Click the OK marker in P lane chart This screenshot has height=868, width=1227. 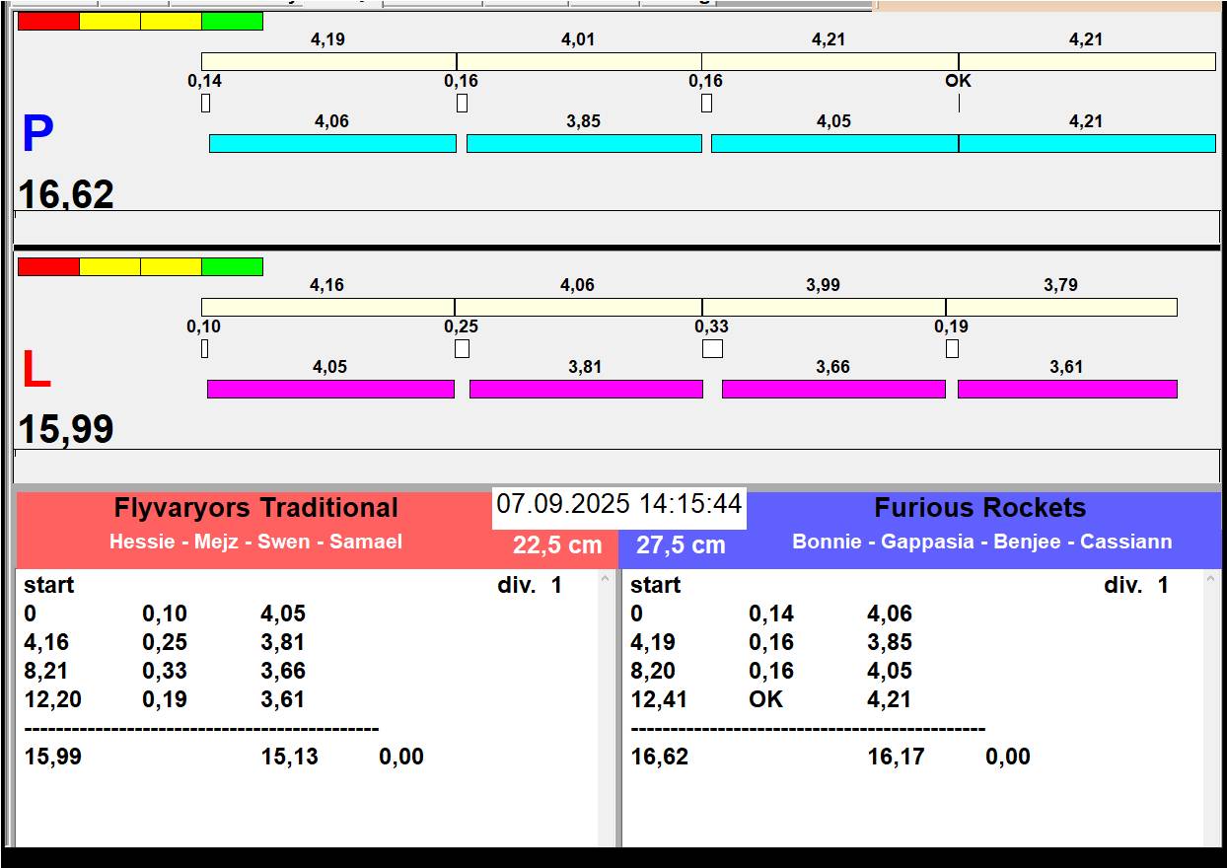point(958,81)
